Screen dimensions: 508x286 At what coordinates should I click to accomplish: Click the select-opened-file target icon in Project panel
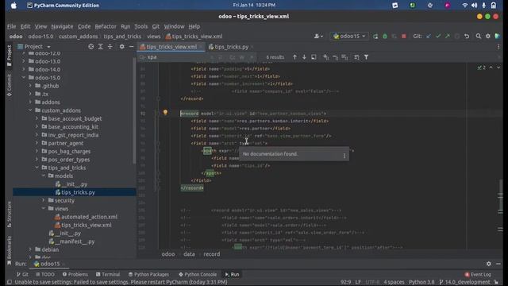[x=91, y=47]
